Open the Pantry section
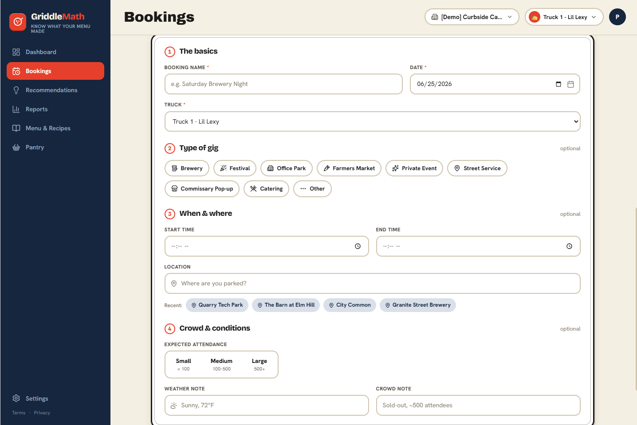Image resolution: width=637 pixels, height=425 pixels. [x=55, y=147]
